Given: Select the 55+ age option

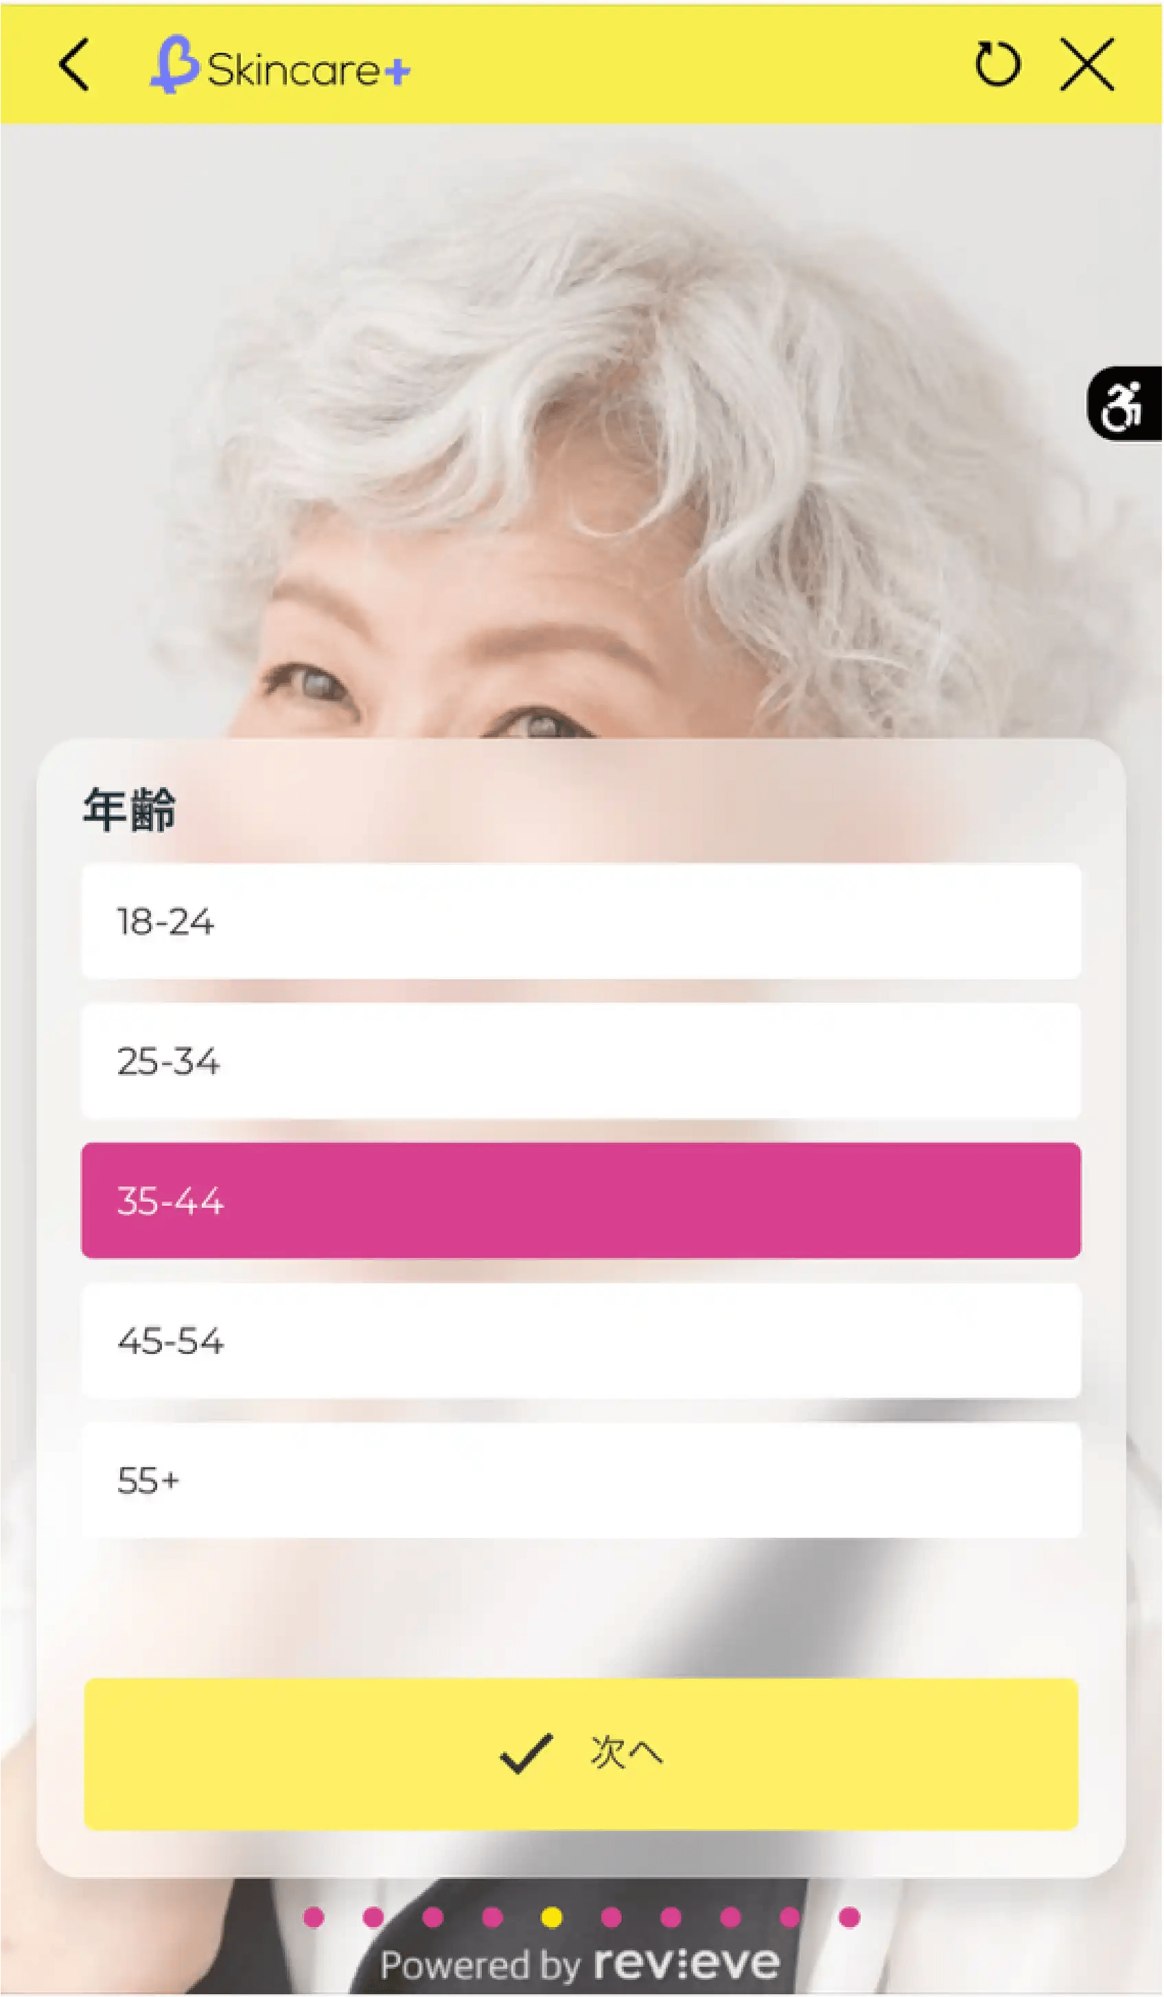Looking at the screenshot, I should [581, 1481].
